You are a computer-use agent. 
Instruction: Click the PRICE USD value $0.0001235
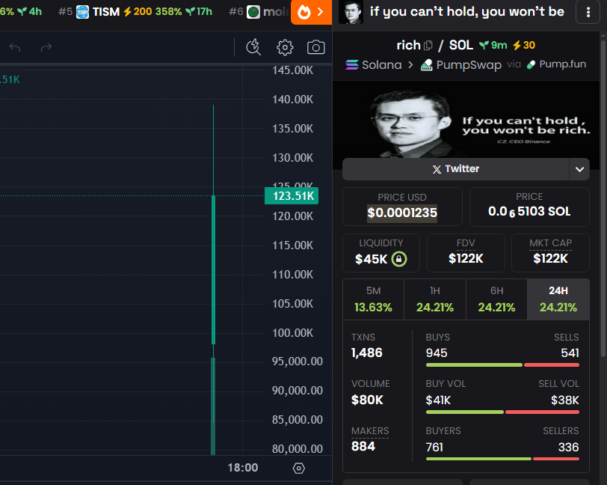pyautogui.click(x=402, y=213)
